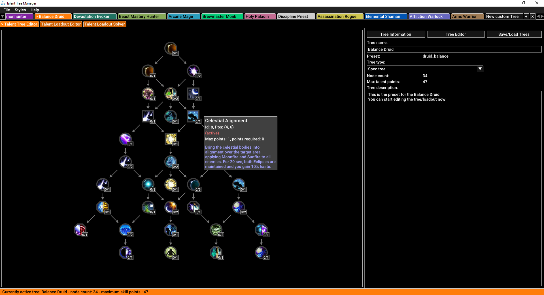Select the purple lightning split choice node 0/1

click(194, 207)
